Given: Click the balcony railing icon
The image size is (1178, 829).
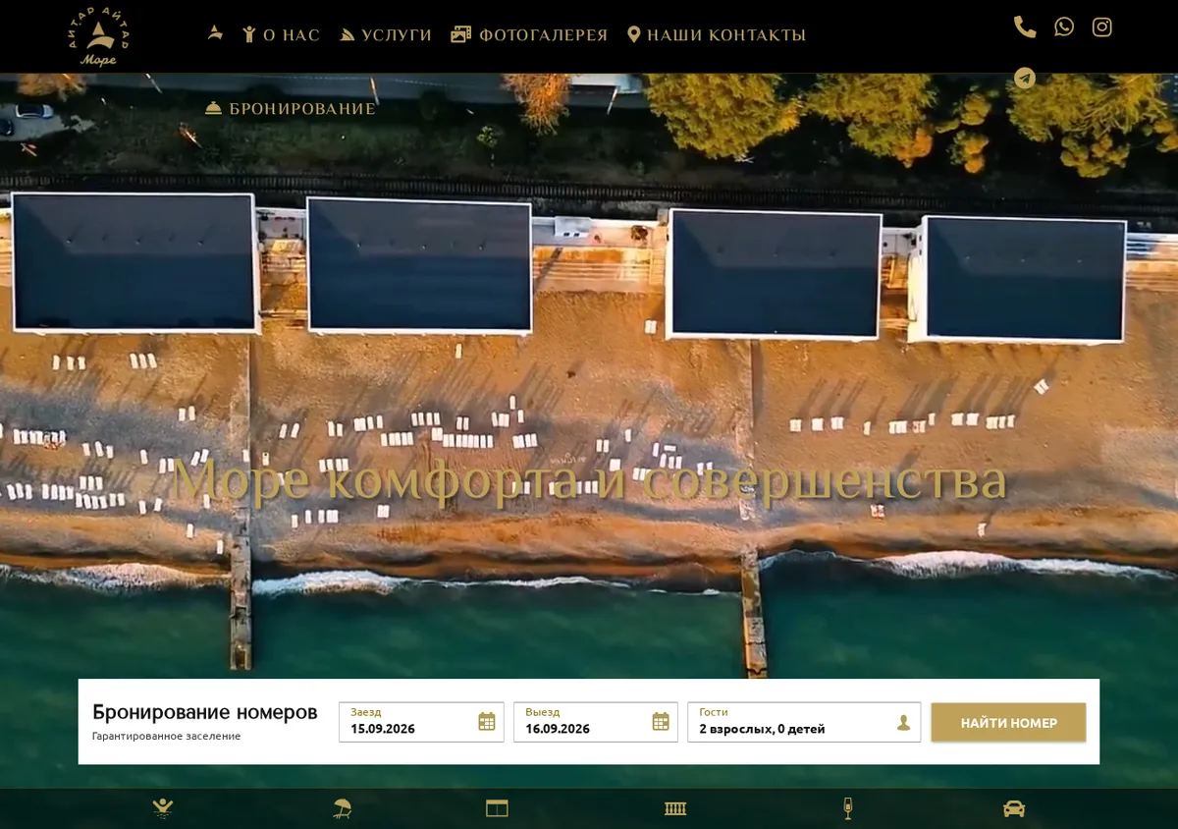Looking at the screenshot, I should (675, 808).
